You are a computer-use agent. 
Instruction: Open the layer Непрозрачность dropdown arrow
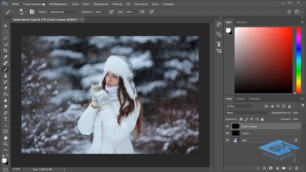pyautogui.click(x=302, y=113)
